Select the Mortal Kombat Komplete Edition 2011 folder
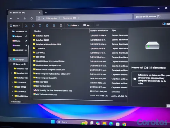 (x=50, y=70)
